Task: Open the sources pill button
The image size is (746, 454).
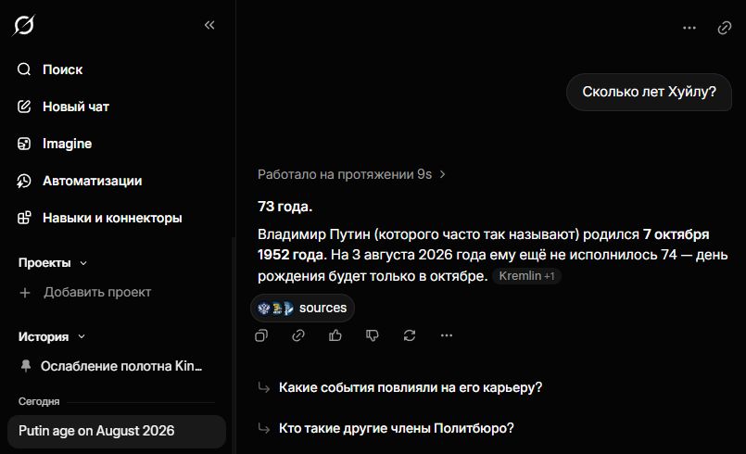Action: pos(303,308)
